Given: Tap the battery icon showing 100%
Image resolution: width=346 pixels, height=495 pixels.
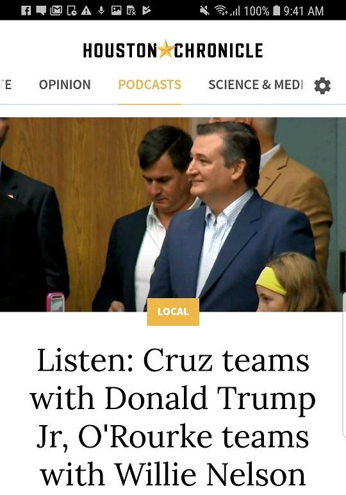Looking at the screenshot, I should coord(276,11).
